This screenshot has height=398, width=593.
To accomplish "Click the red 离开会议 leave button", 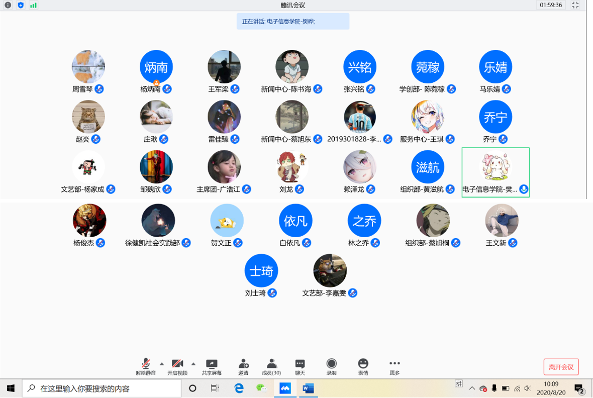I will click(561, 367).
